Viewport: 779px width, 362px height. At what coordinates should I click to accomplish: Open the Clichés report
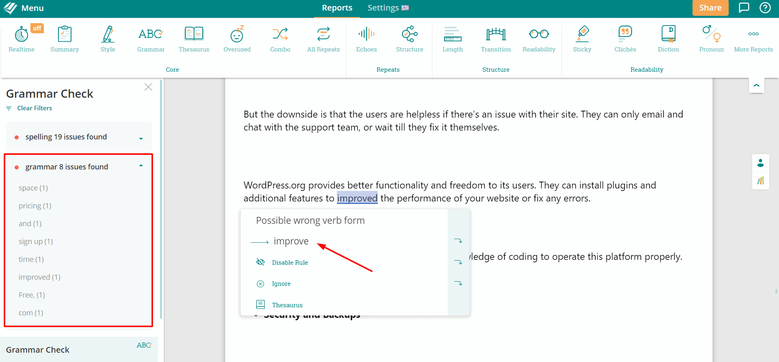625,39
